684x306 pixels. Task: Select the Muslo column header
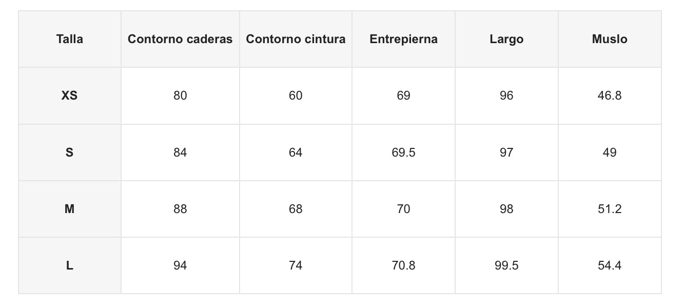(610, 39)
